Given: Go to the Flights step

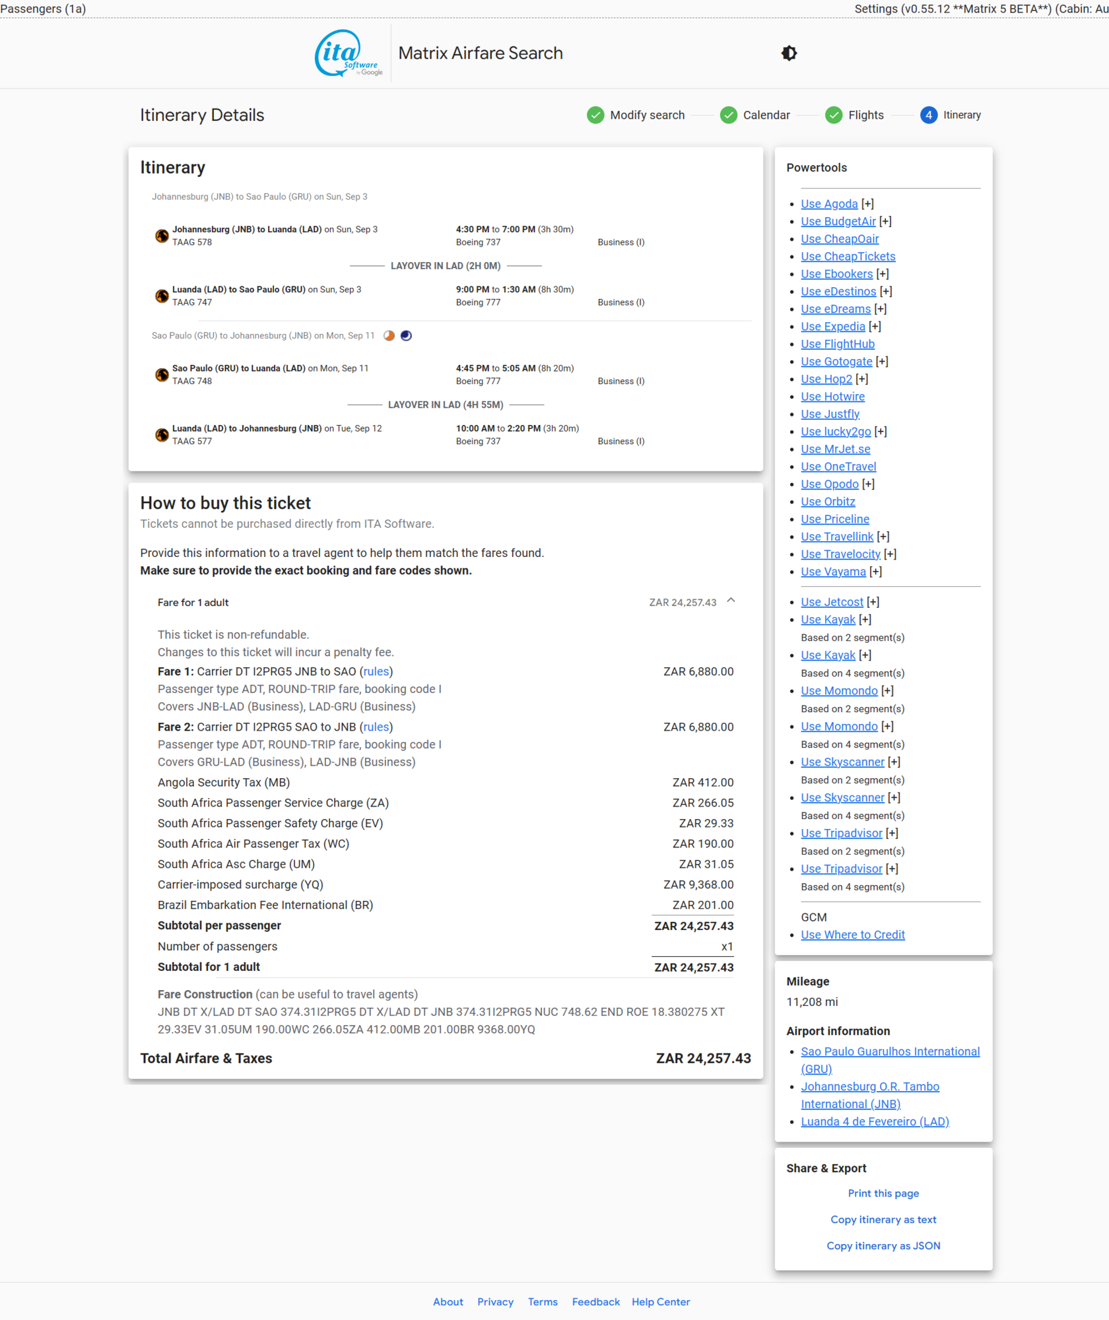Looking at the screenshot, I should click(x=865, y=115).
